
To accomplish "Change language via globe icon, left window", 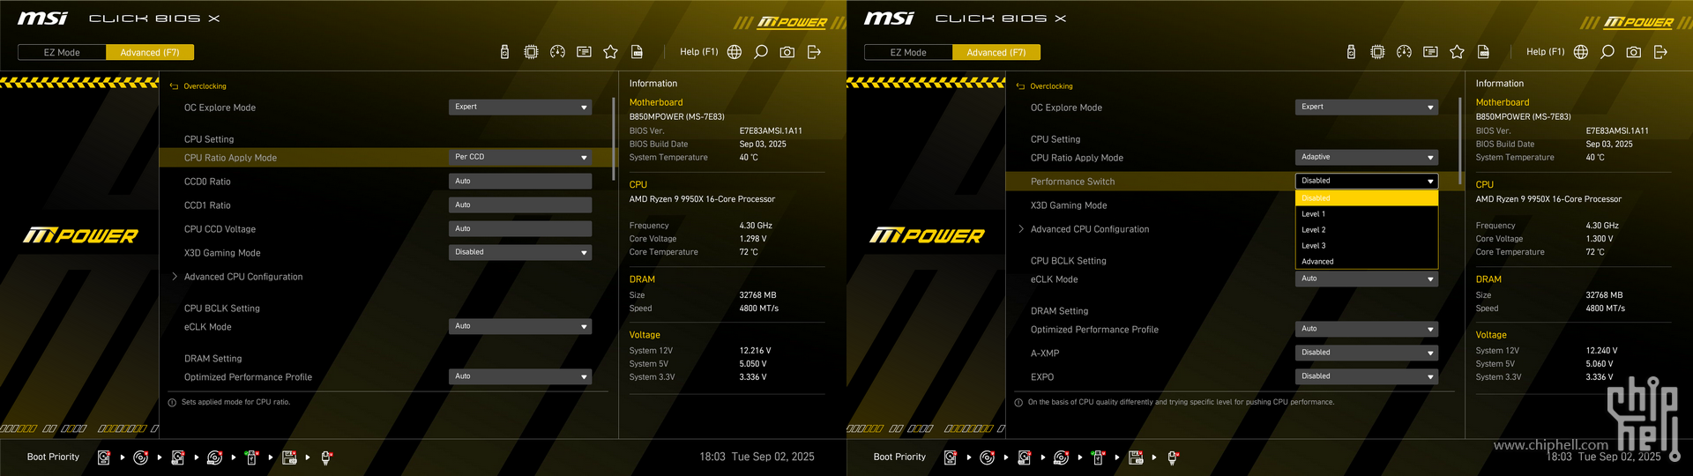I will (x=735, y=52).
